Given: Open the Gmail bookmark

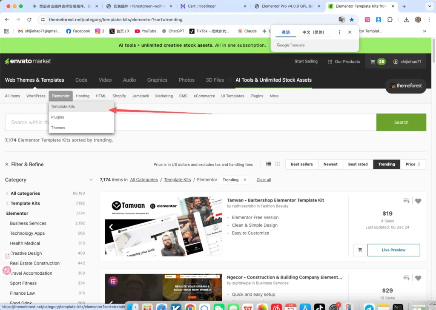Looking at the screenshot, I should [x=39, y=31].
